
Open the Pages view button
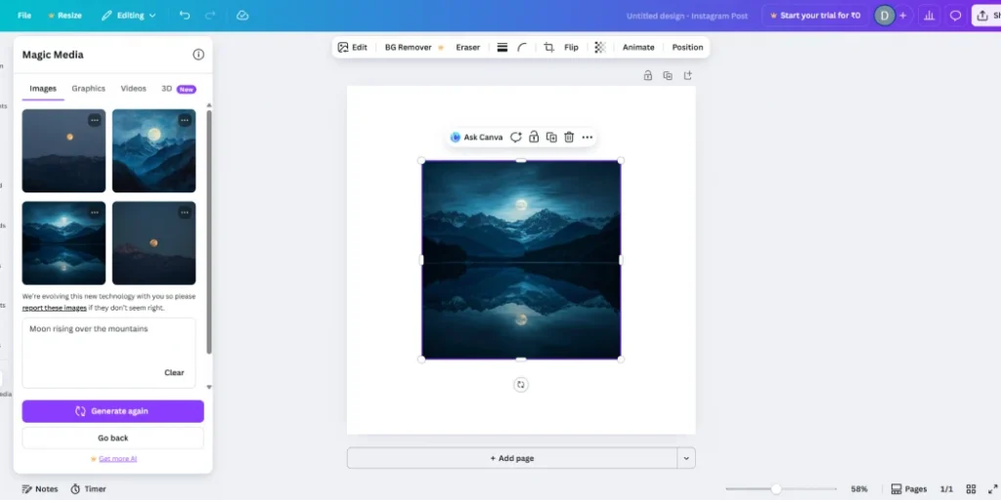pyautogui.click(x=909, y=489)
